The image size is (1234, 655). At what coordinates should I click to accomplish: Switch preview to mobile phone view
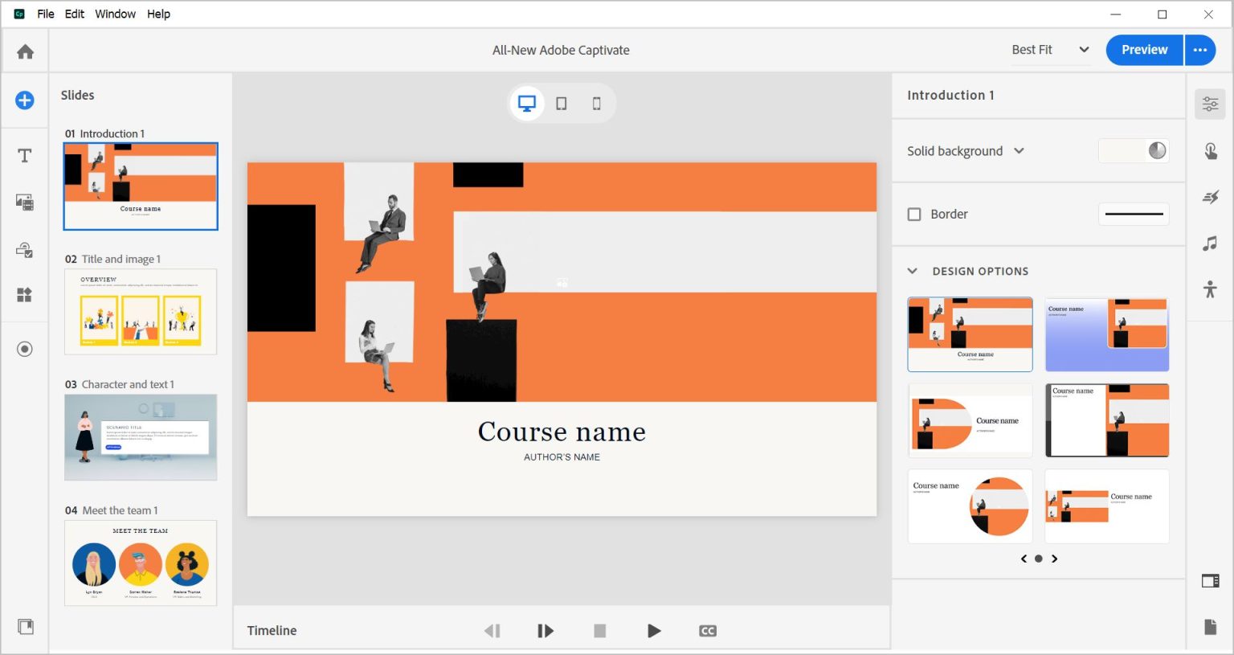tap(596, 103)
